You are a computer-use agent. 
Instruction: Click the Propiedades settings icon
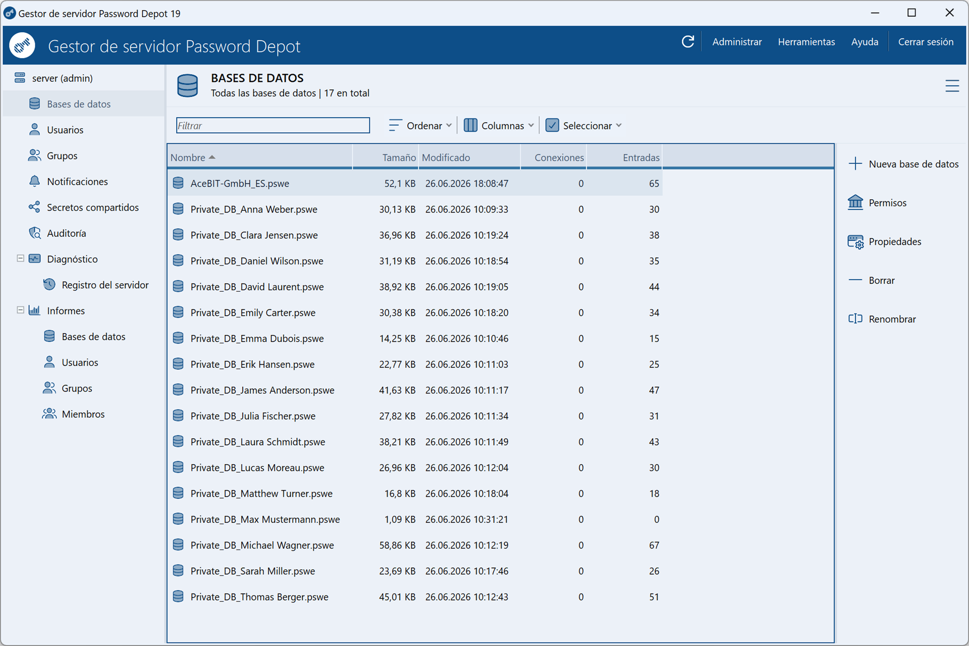(855, 242)
